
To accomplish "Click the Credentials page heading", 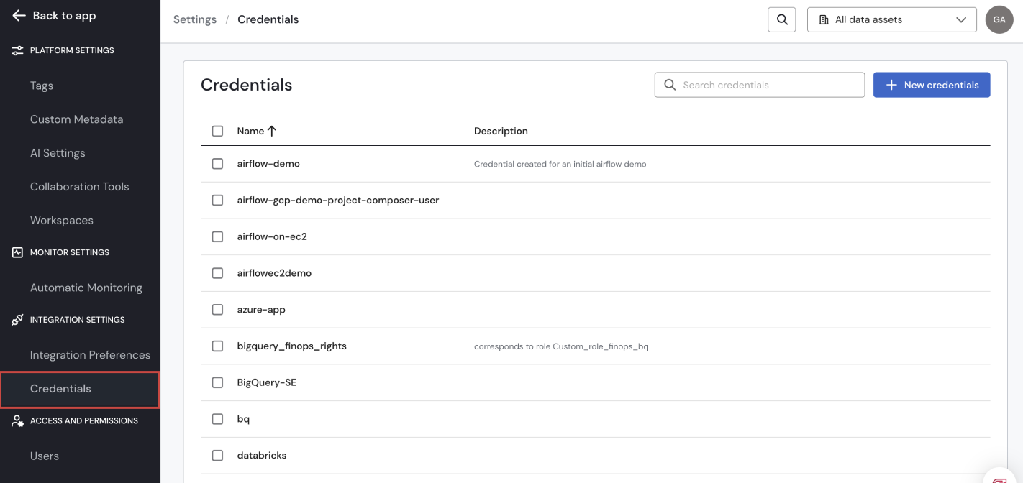I will [247, 85].
